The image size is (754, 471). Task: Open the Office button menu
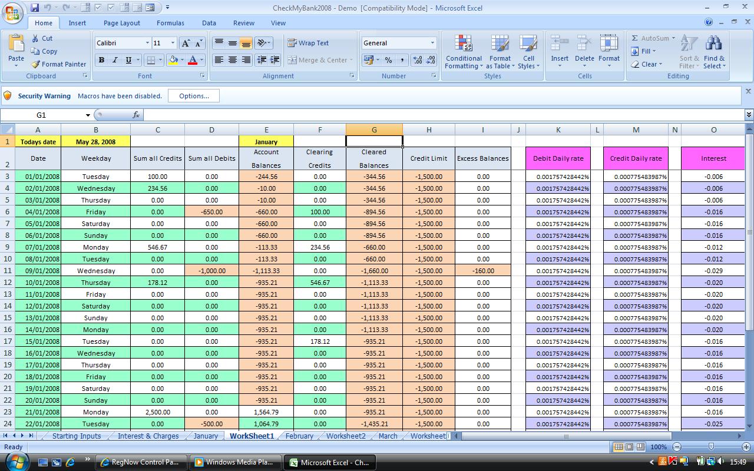point(12,15)
